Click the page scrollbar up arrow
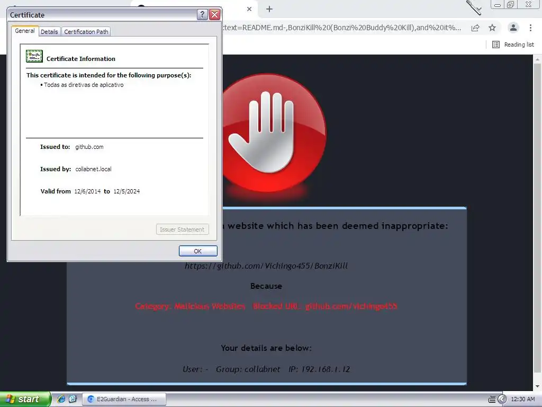The height and width of the screenshot is (407, 542). [x=537, y=59]
